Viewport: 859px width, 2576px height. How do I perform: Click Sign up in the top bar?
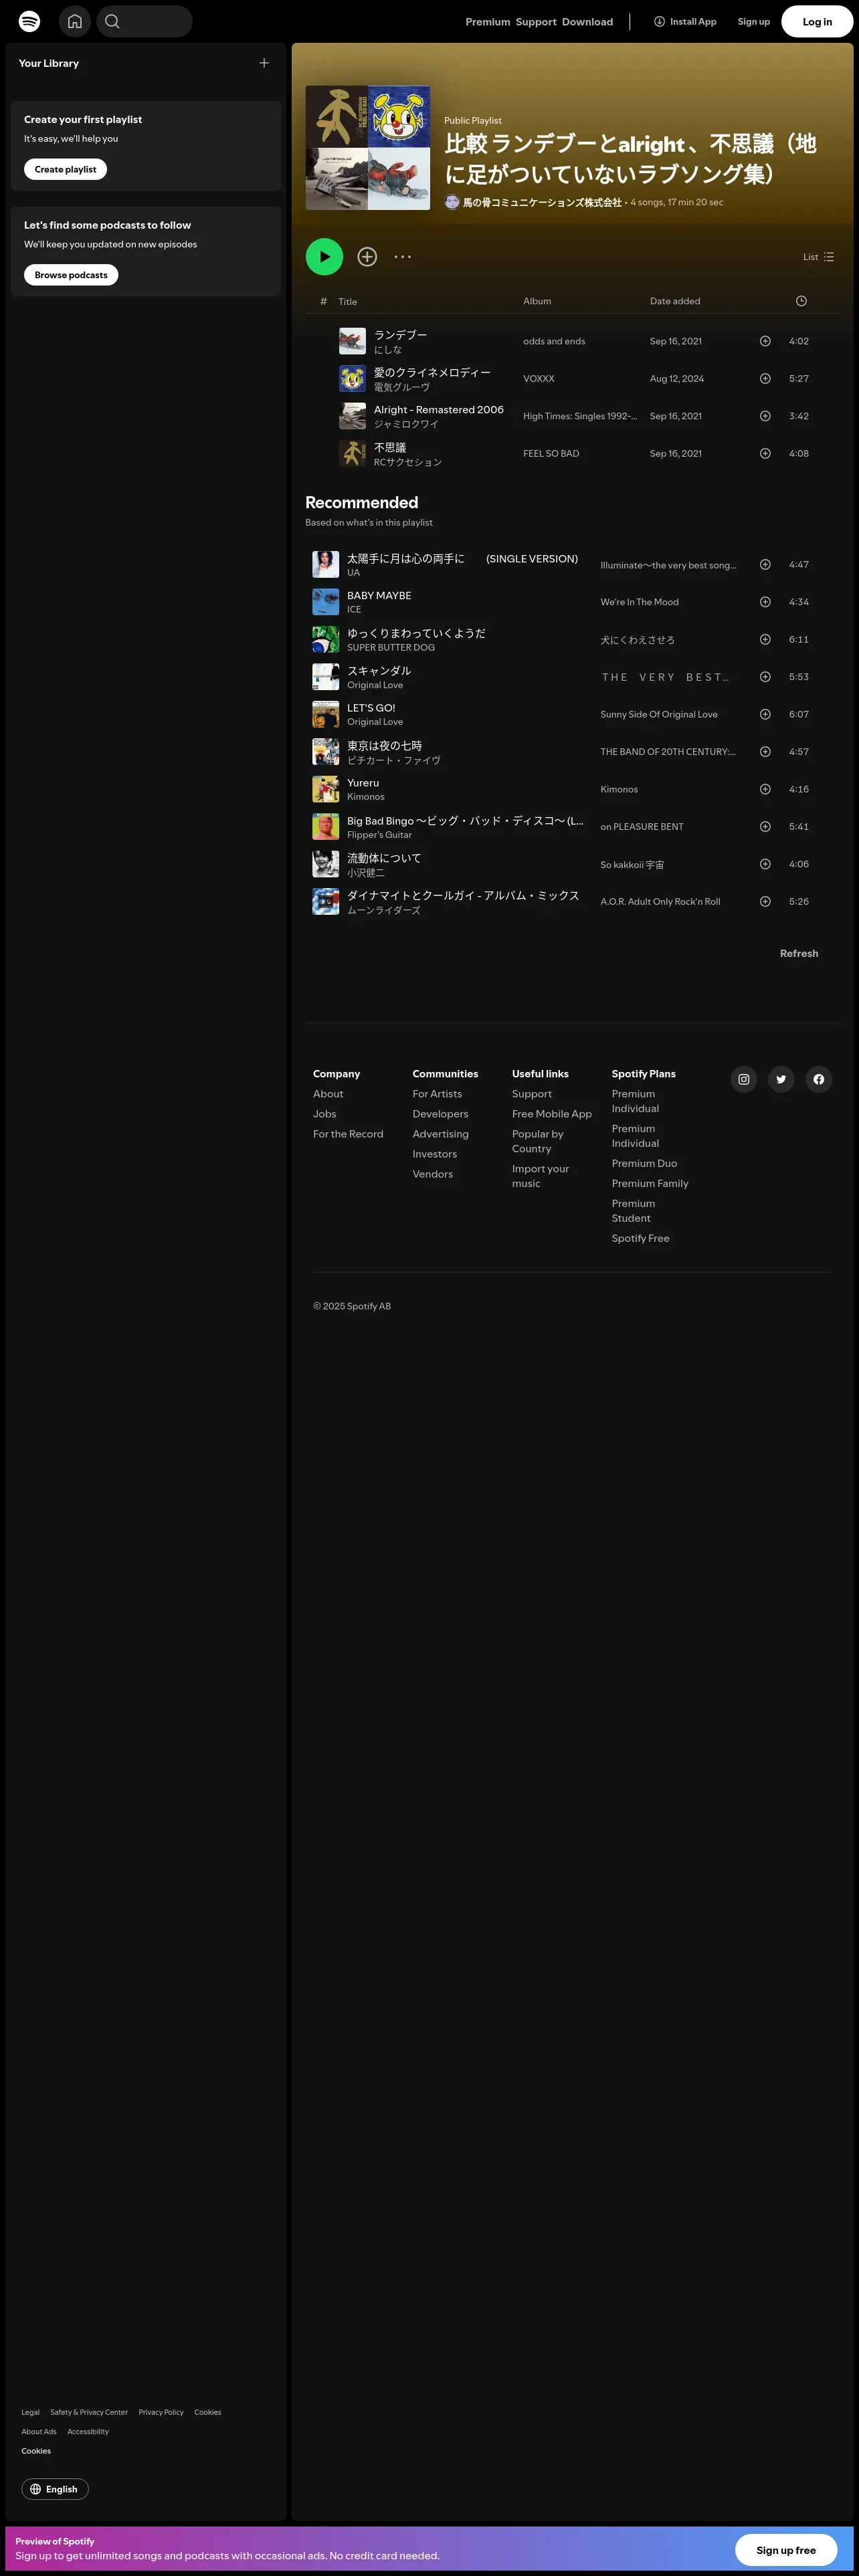pyautogui.click(x=754, y=22)
